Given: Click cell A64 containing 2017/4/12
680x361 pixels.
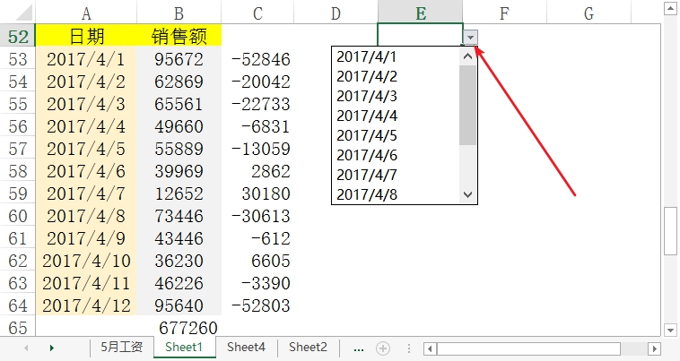Looking at the screenshot, I should [86, 305].
